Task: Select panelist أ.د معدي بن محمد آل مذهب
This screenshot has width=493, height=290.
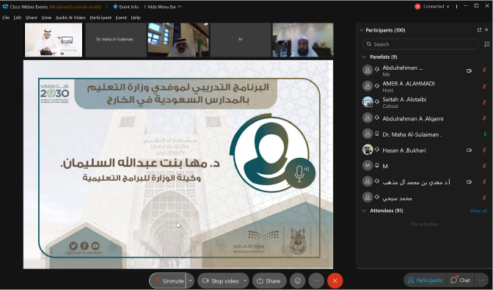Action: click(425, 182)
